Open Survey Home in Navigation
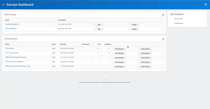Image resolution: width=210 pixels, height=109 pixels. click(x=178, y=19)
